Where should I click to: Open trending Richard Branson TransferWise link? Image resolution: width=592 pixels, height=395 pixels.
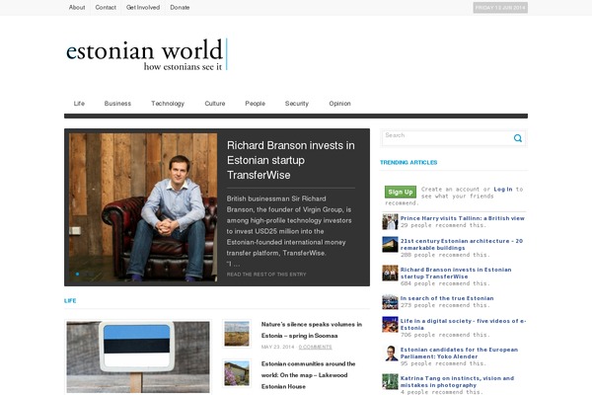click(456, 273)
